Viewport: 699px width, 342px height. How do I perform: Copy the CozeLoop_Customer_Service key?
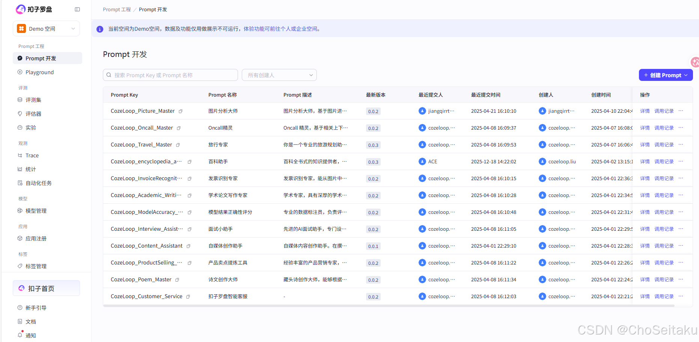click(x=188, y=297)
